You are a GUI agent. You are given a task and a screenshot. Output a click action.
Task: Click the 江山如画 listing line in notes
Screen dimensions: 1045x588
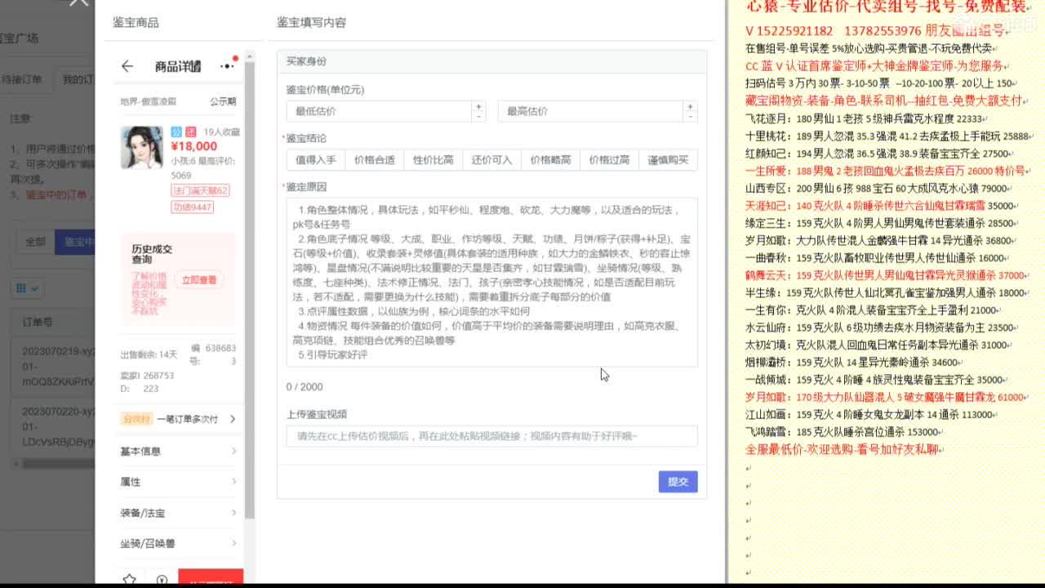point(872,414)
